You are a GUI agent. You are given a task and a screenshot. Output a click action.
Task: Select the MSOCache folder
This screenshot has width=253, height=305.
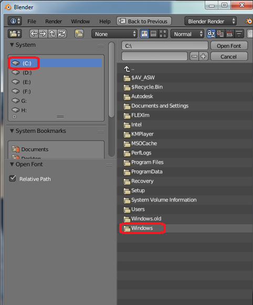point(185,143)
